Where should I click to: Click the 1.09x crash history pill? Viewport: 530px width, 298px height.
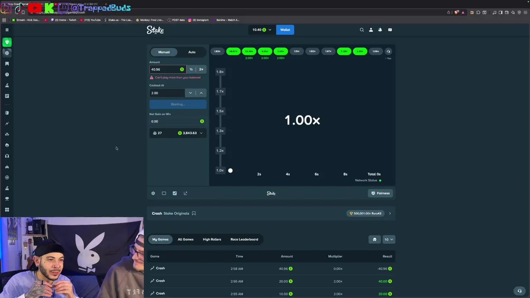(376, 51)
